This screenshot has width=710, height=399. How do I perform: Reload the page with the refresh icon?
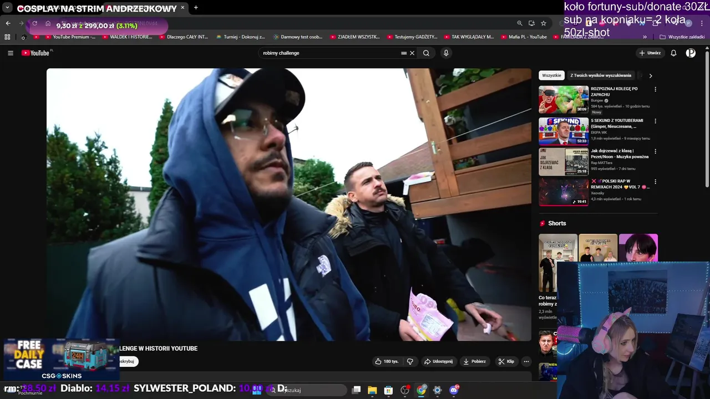[35, 23]
